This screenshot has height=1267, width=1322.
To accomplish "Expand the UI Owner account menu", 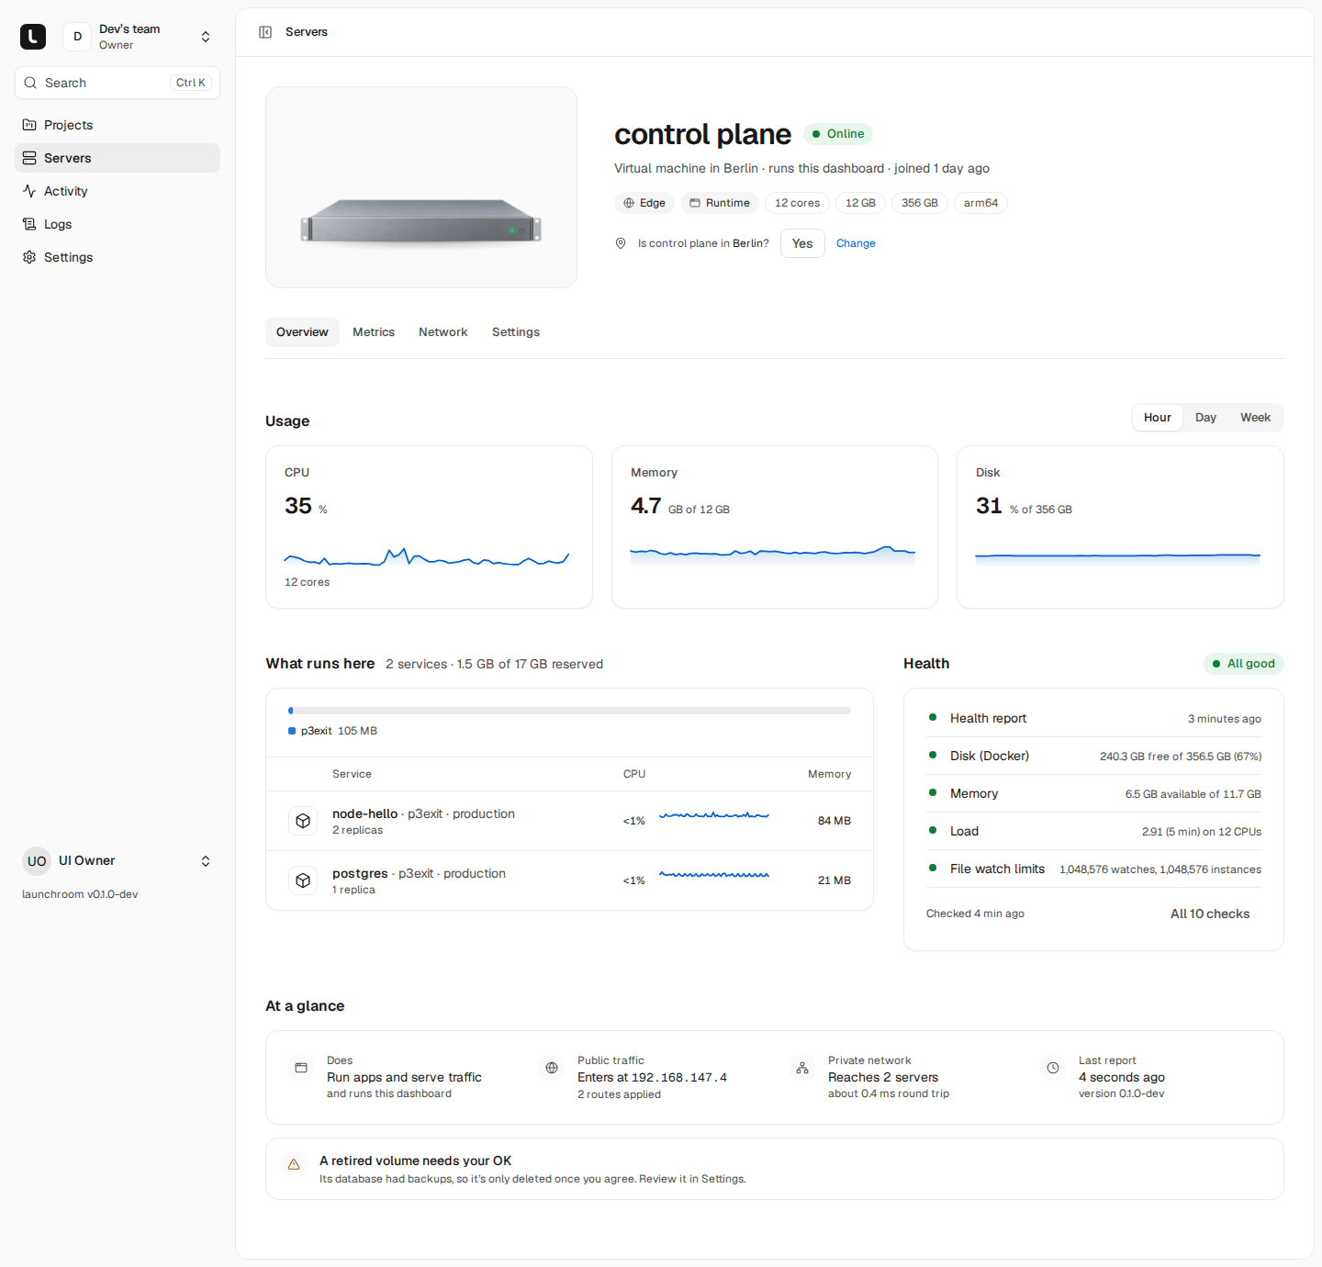I will coord(118,861).
